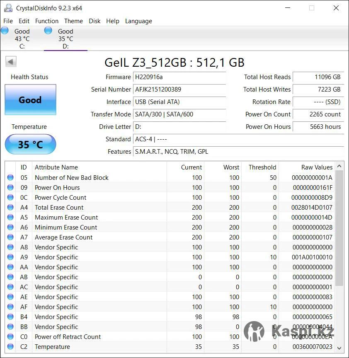Select the D: drive tab showing 35 °C

pyautogui.click(x=65, y=39)
